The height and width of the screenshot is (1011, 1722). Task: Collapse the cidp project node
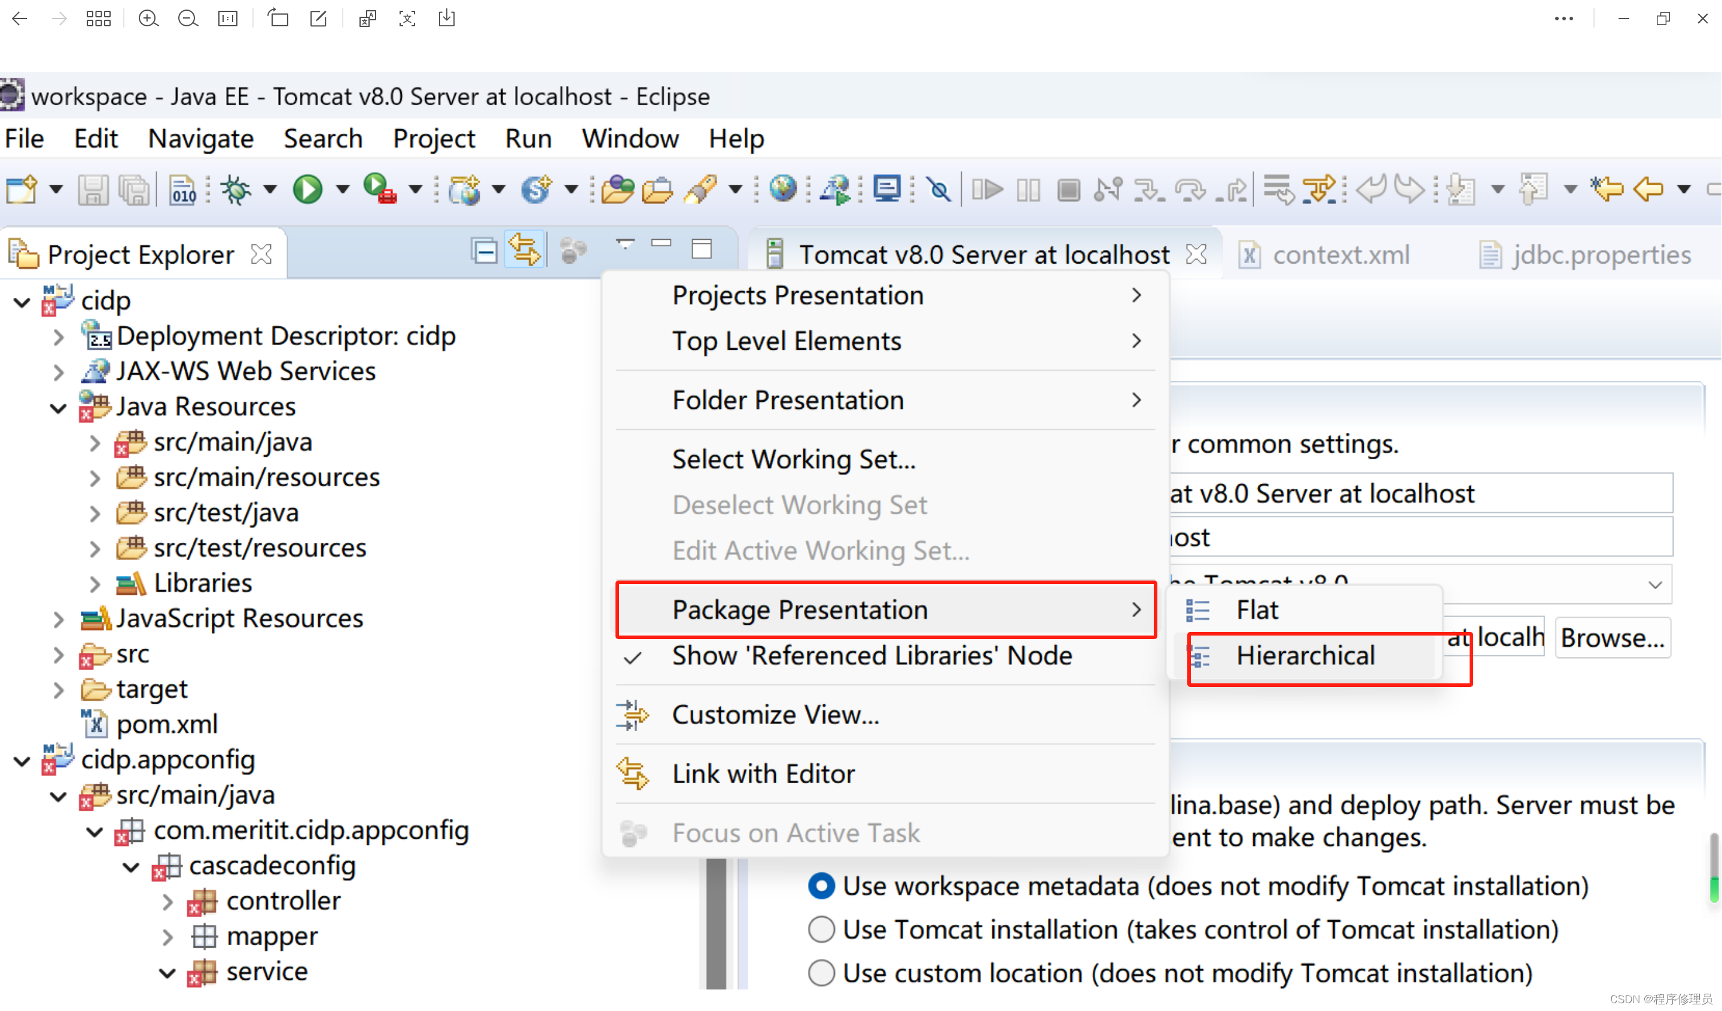pos(22,302)
